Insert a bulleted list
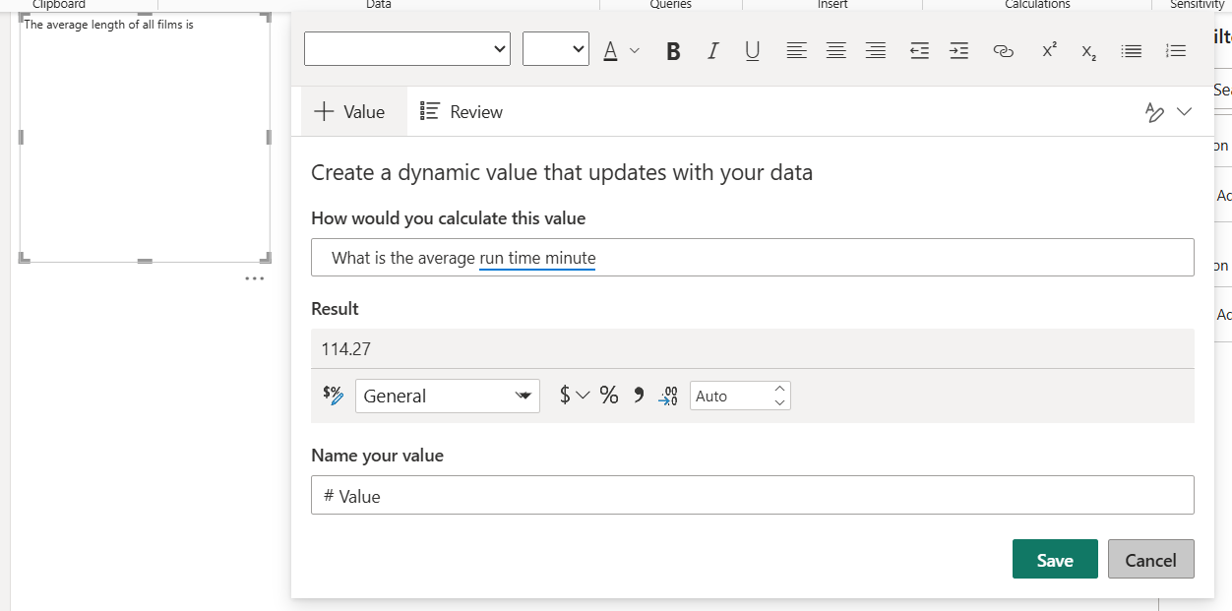 1133,51
